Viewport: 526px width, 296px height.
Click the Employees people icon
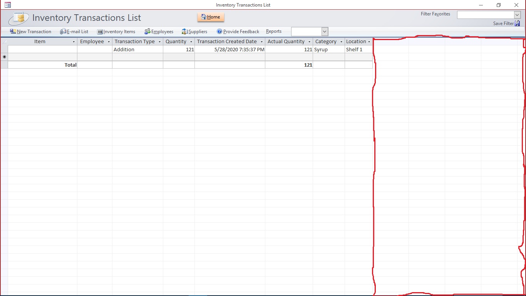(x=147, y=32)
